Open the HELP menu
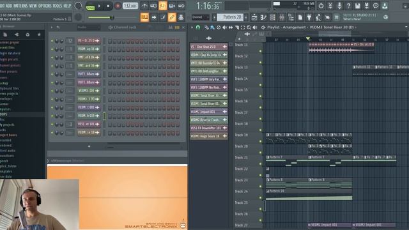The image size is (409, 230). pos(67,6)
